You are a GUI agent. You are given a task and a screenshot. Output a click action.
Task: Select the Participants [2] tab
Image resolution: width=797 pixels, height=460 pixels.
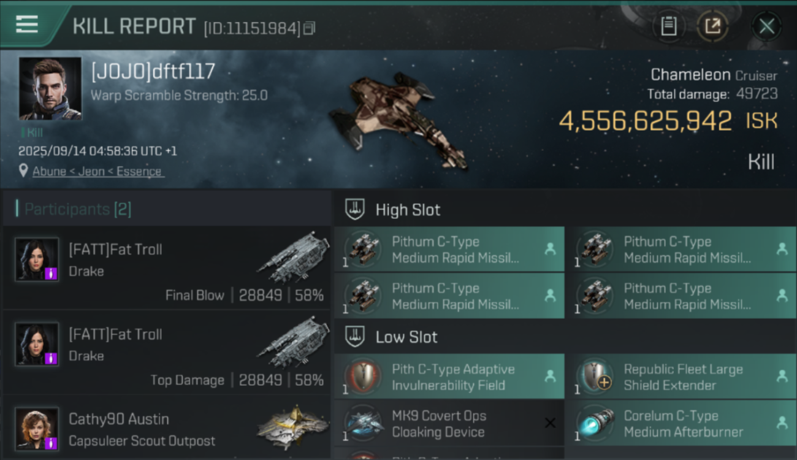78,210
